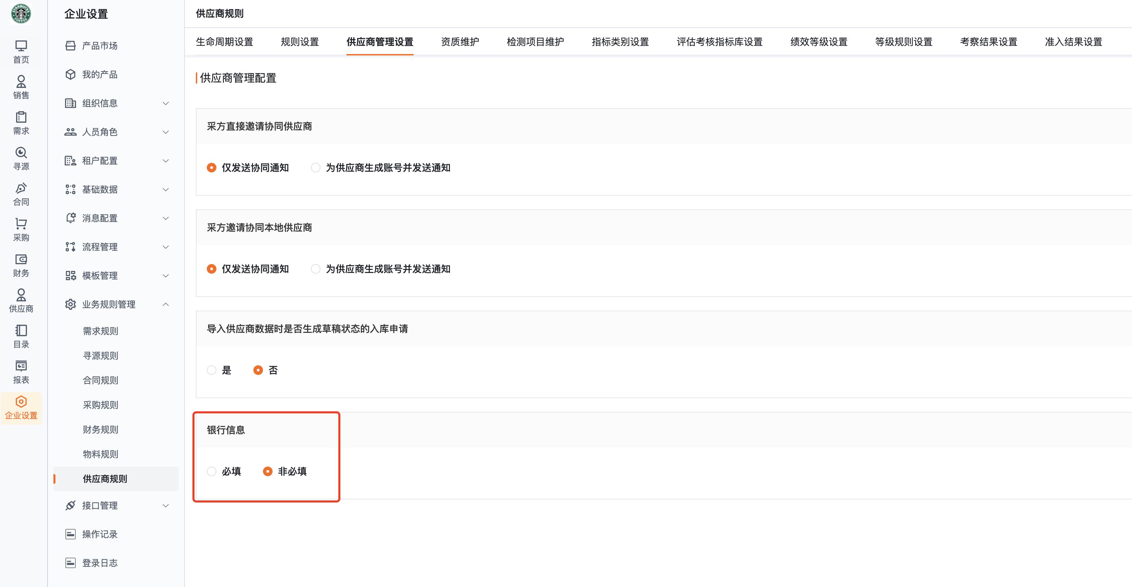This screenshot has width=1132, height=587.
Task: Switch to the 资质维护 tab
Action: (x=460, y=42)
